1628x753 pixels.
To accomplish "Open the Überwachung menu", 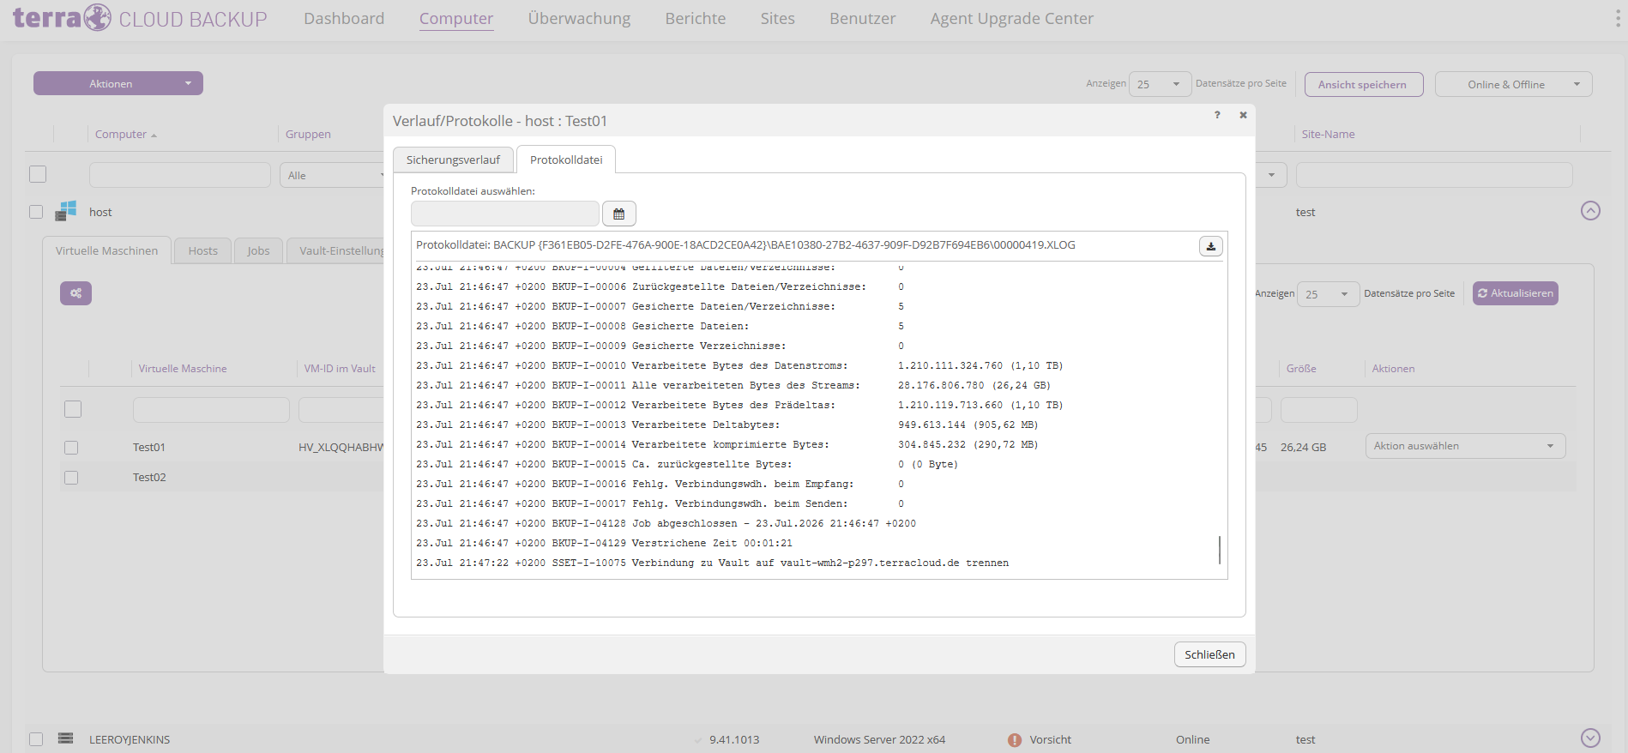I will tap(579, 19).
